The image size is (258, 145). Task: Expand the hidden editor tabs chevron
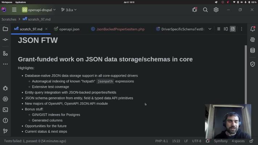click(210, 29)
